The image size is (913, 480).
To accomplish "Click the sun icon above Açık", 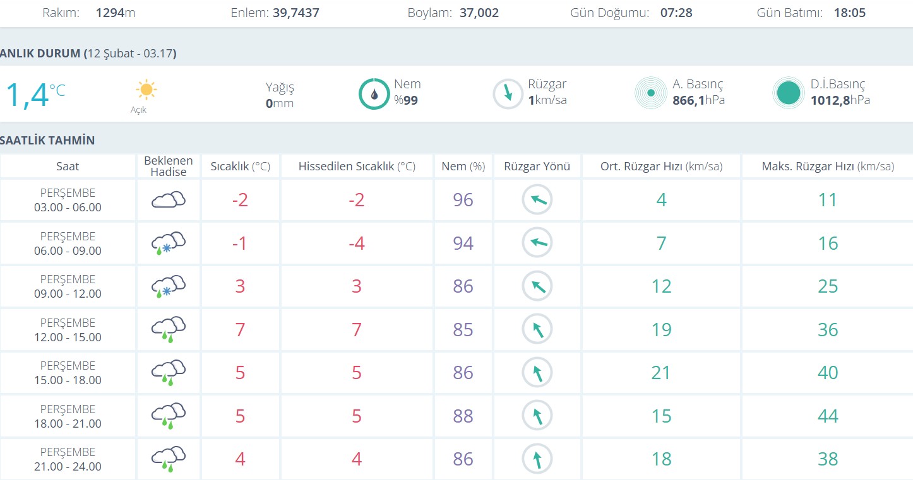I will [146, 90].
